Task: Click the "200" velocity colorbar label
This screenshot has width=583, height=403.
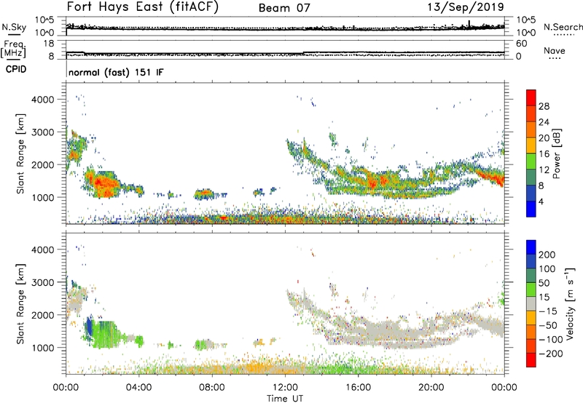Action: (547, 255)
